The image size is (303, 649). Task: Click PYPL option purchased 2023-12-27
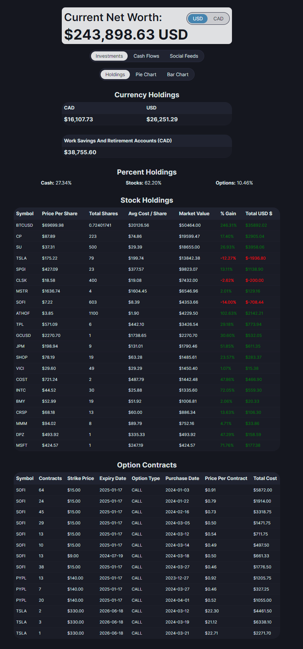(x=147, y=578)
